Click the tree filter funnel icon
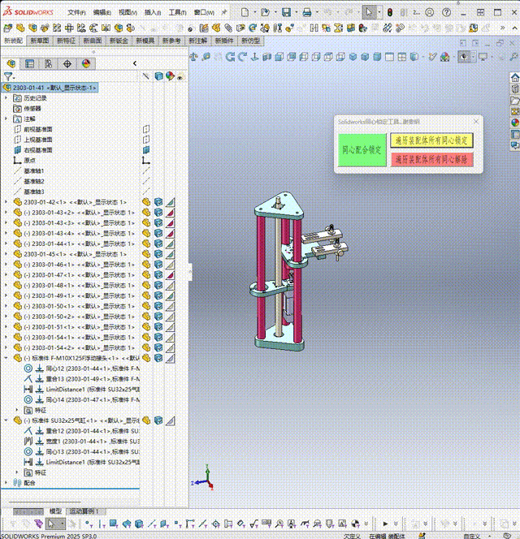The height and width of the screenshot is (539, 520). tap(8, 76)
